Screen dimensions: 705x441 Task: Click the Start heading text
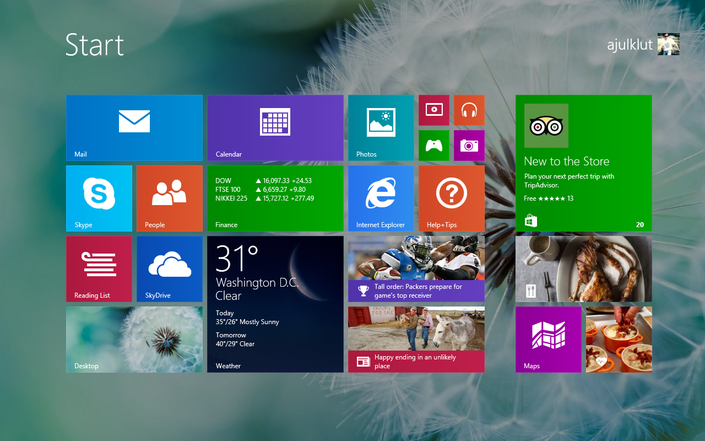(x=95, y=45)
